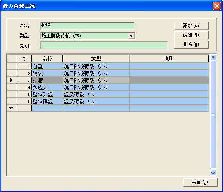Select the 整体降温 name cell
Image resolution: width=223 pixels, height=192 pixels.
point(47,101)
